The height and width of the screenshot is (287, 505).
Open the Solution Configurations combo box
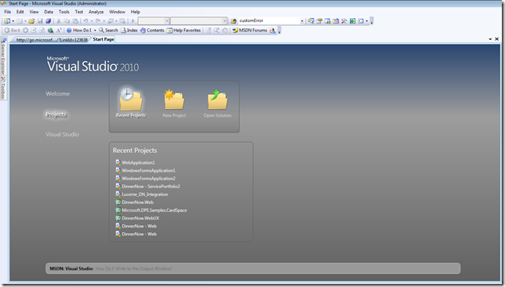(x=154, y=21)
